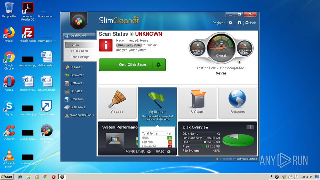
Task: Open Acrobat Reader DC desktop shortcut
Action: [x=28, y=11]
